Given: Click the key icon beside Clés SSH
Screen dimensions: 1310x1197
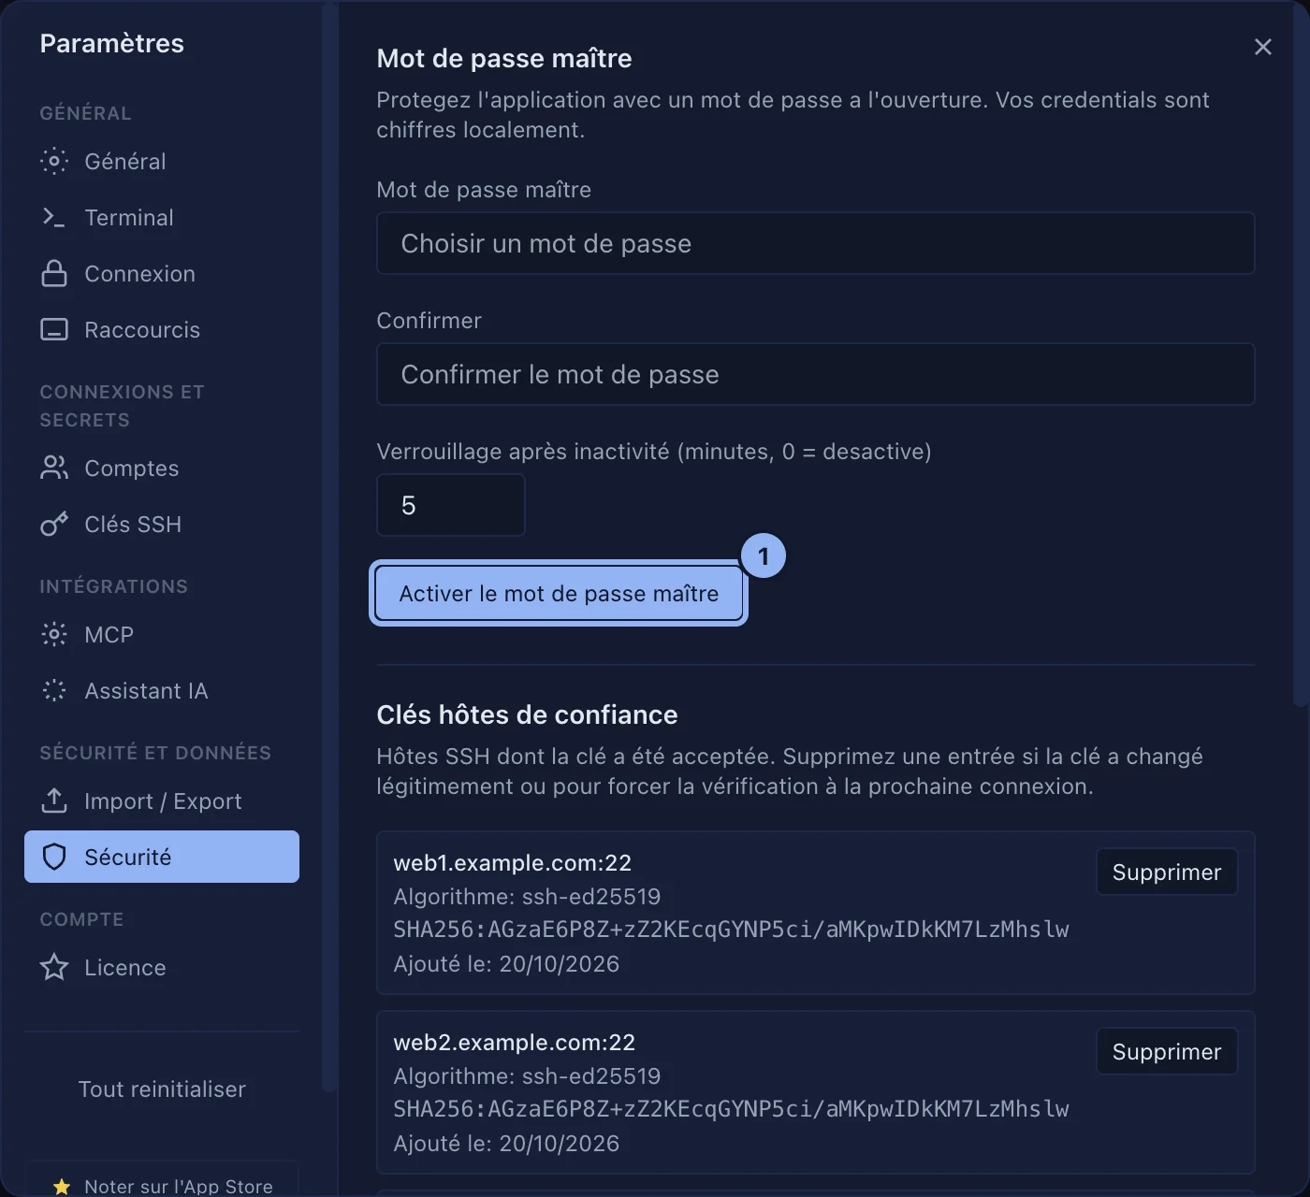Looking at the screenshot, I should coord(54,525).
